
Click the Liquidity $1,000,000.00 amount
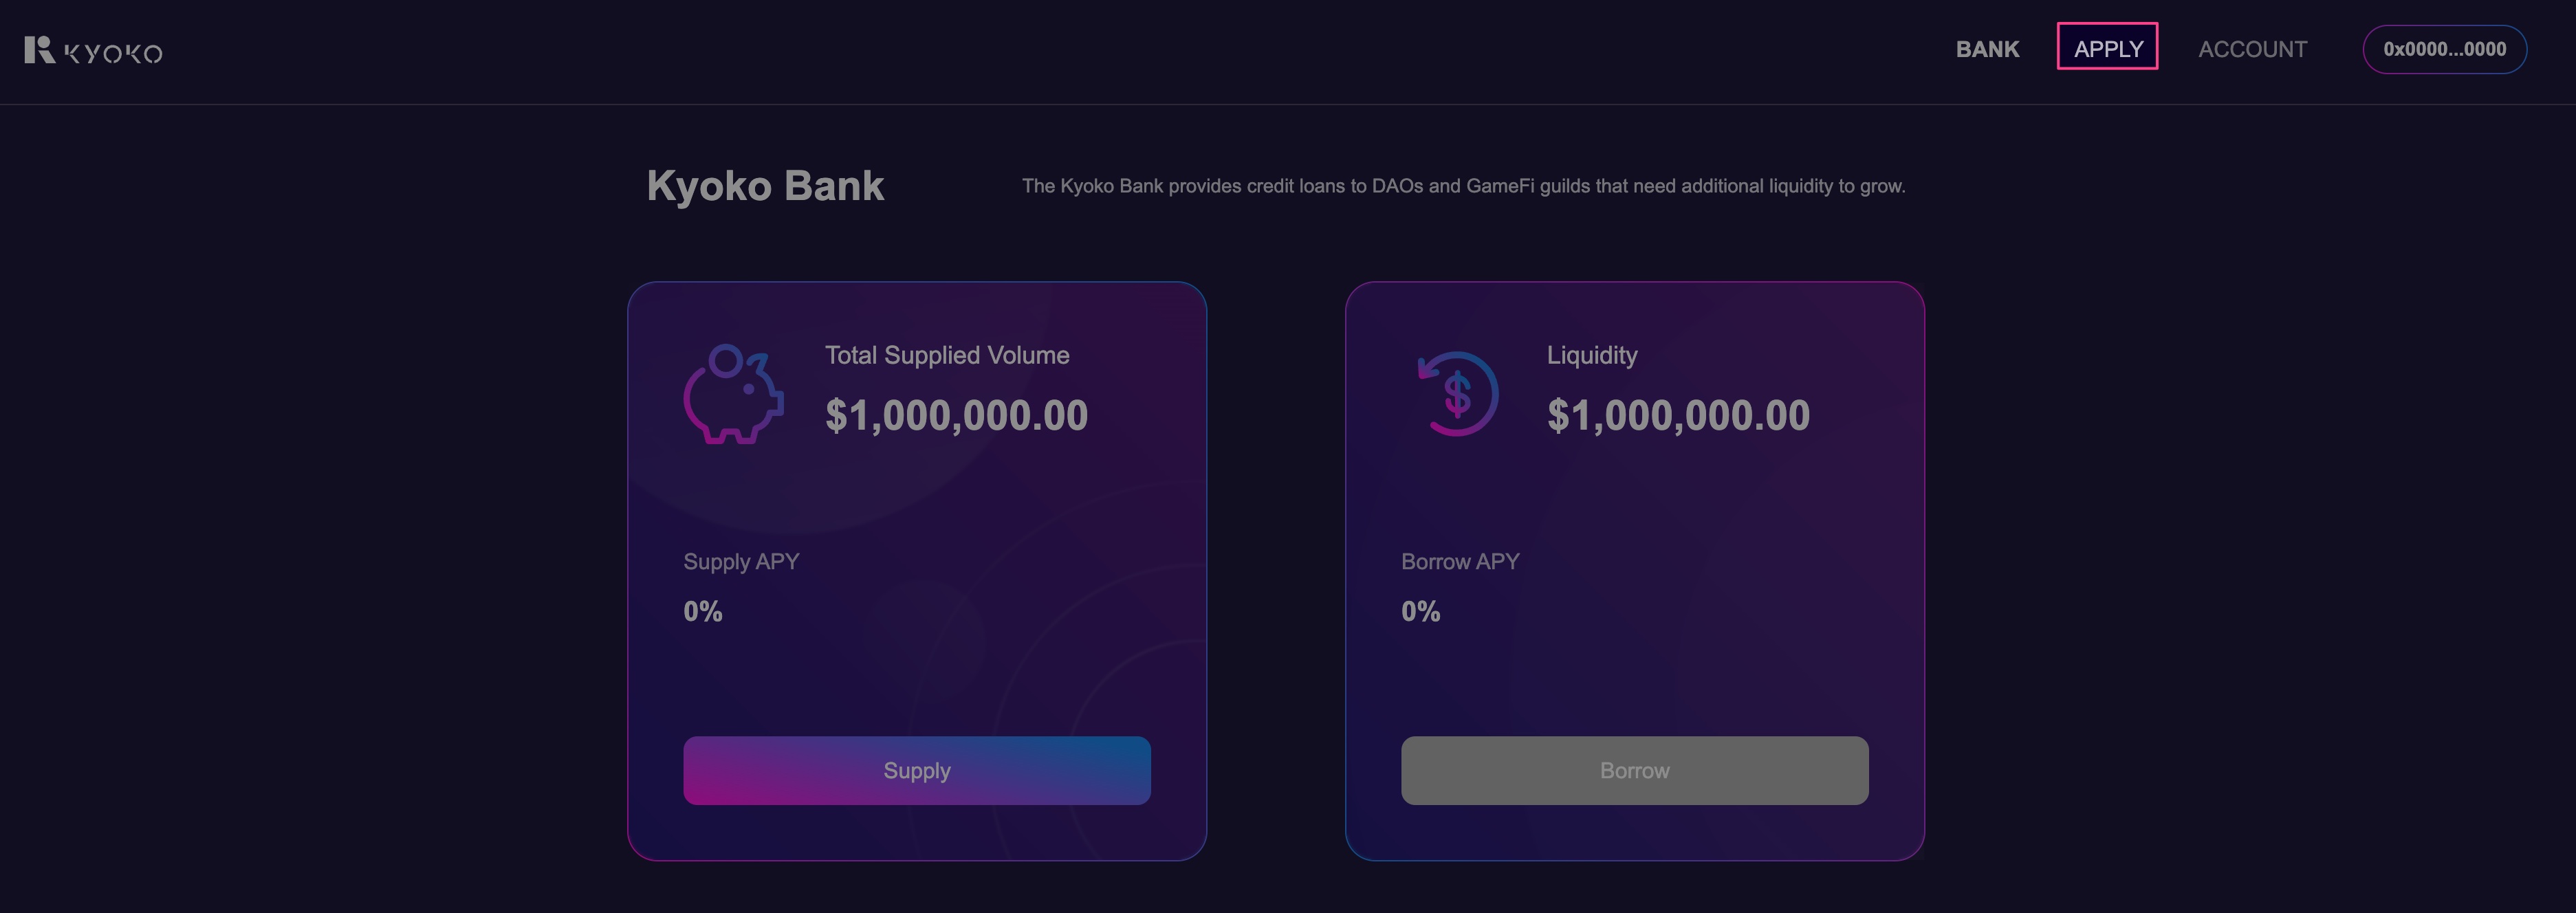coord(1678,415)
